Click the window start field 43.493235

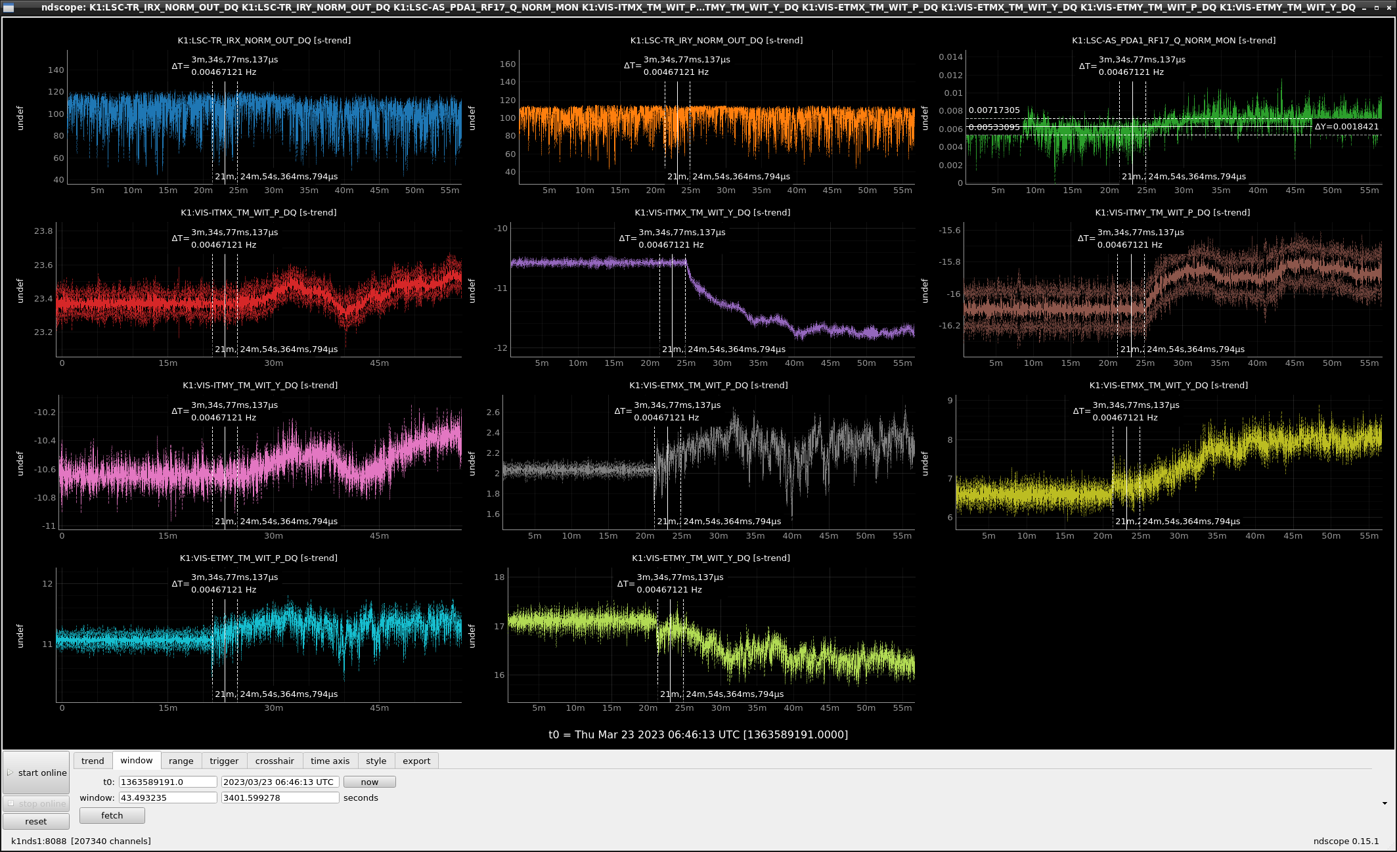[x=167, y=797]
